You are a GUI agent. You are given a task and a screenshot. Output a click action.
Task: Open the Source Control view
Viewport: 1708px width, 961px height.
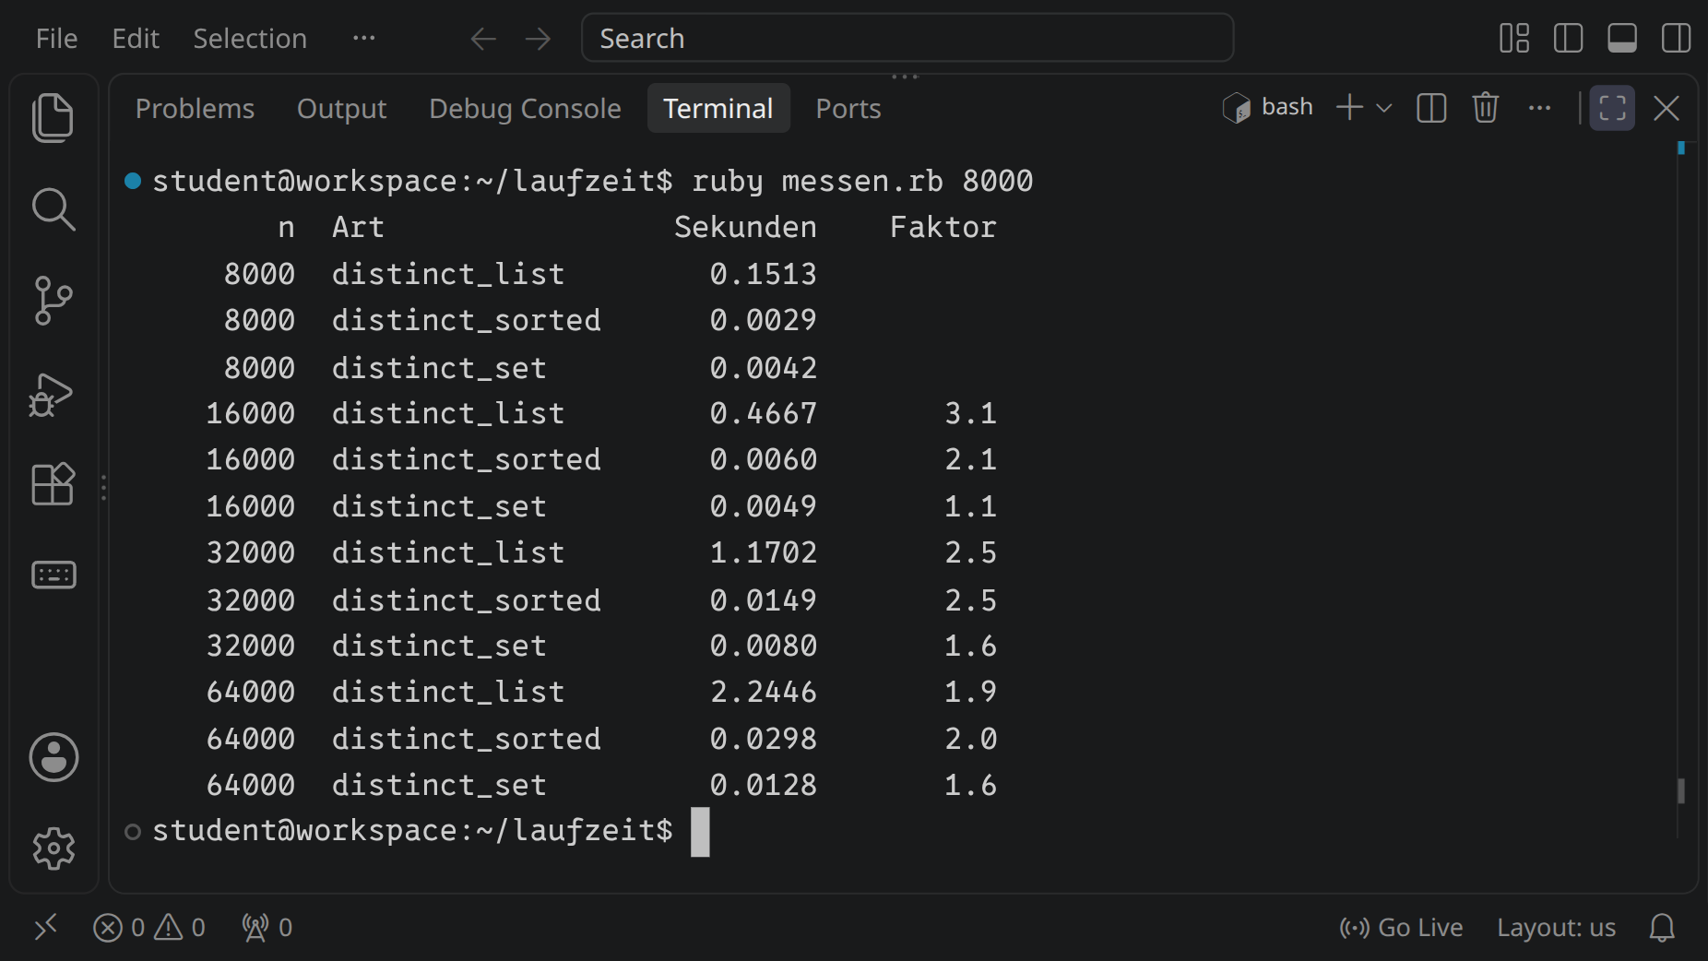coord(53,301)
